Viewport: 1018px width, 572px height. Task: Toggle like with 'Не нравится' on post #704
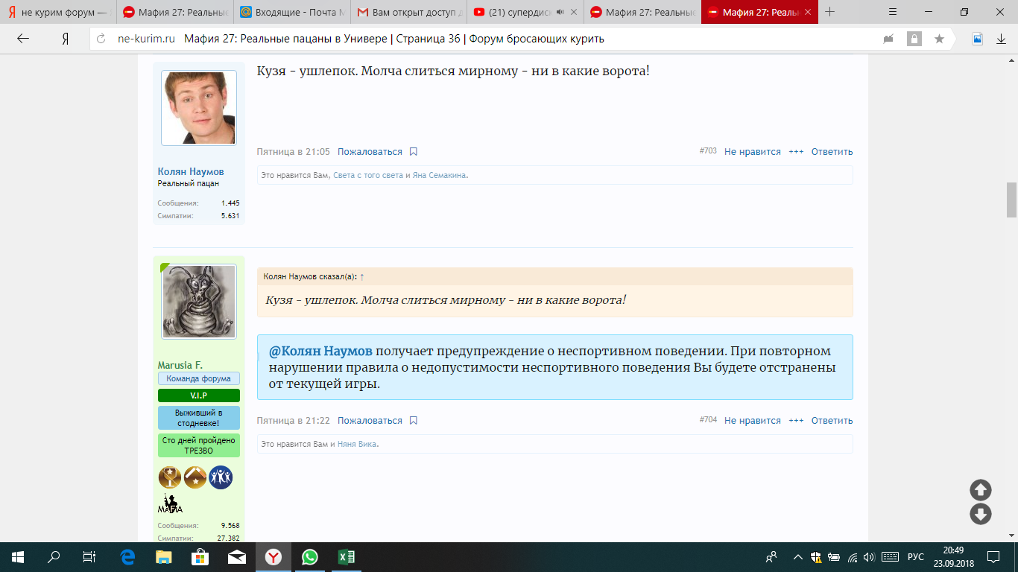click(752, 421)
